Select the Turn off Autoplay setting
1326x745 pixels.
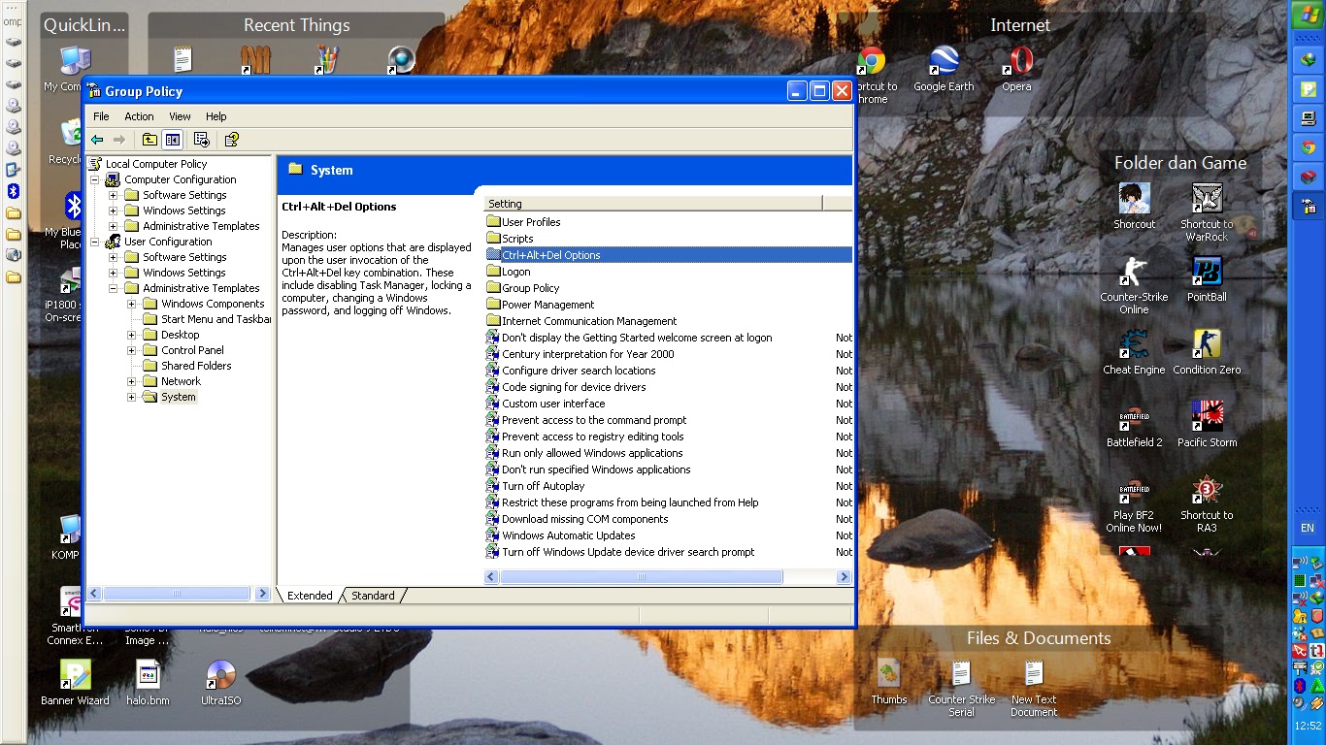(544, 486)
